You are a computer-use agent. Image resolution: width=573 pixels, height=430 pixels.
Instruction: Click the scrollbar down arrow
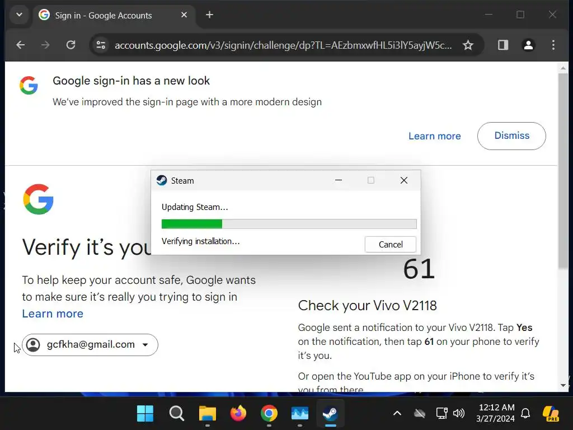[x=563, y=385]
